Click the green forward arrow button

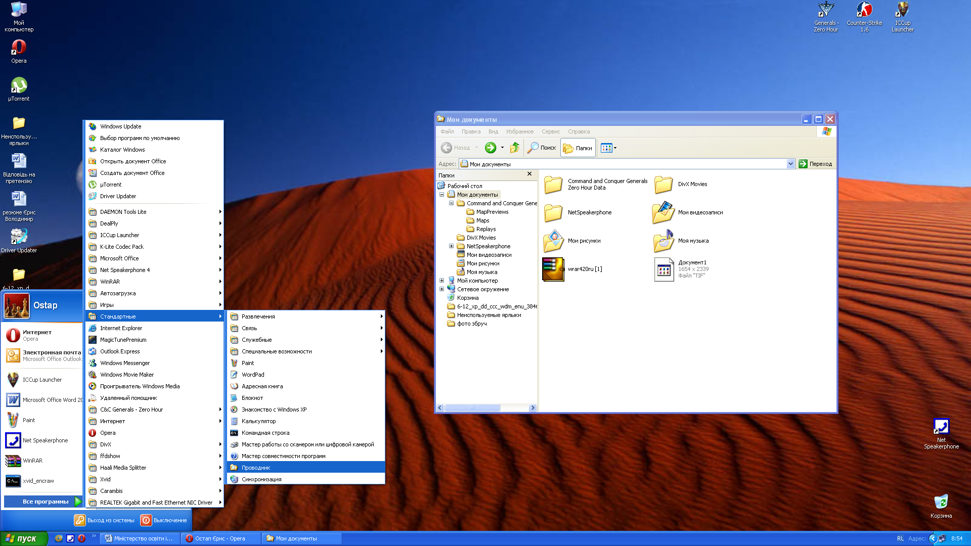tap(490, 148)
